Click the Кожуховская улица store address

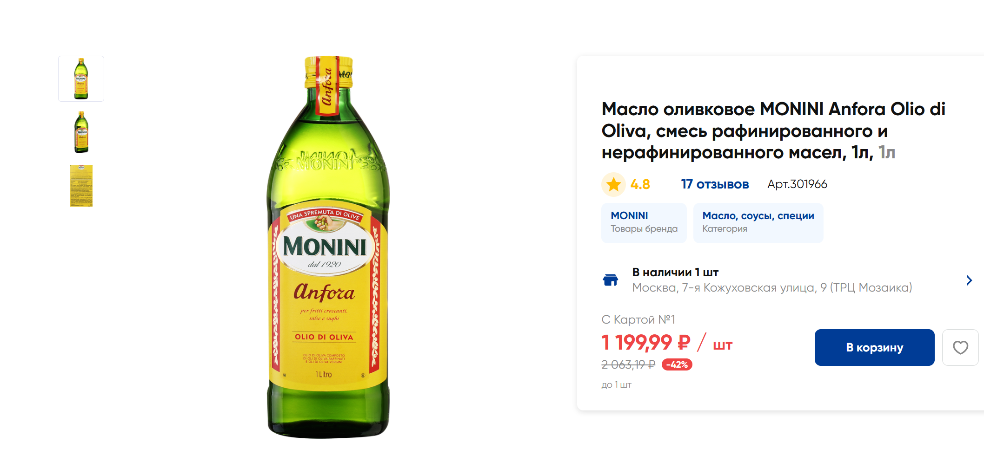pyautogui.click(x=772, y=288)
